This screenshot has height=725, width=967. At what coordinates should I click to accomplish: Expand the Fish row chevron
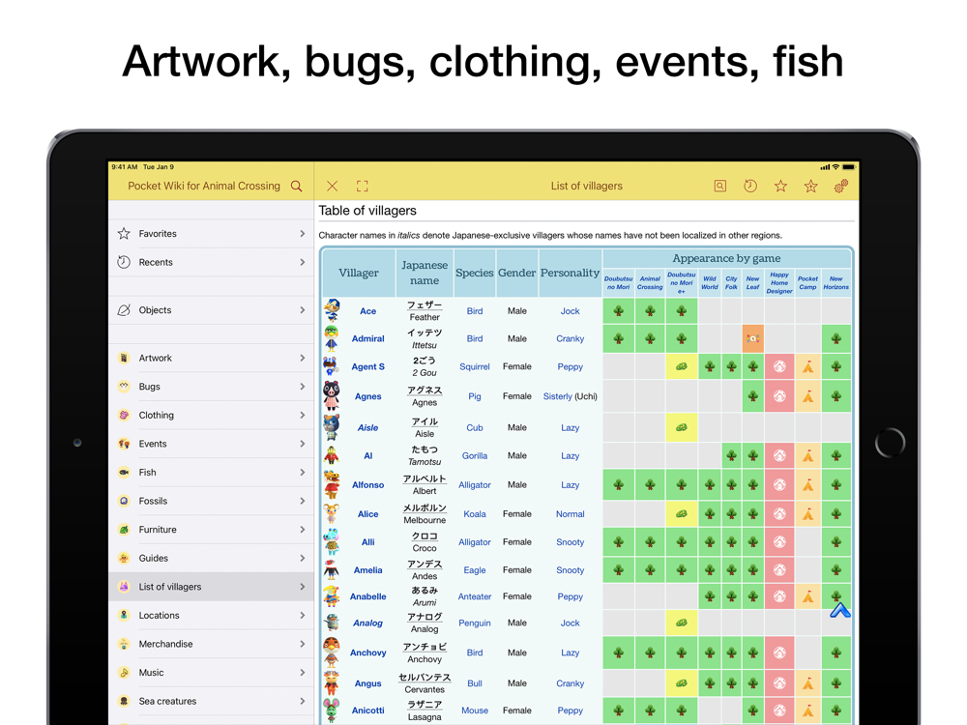[302, 473]
